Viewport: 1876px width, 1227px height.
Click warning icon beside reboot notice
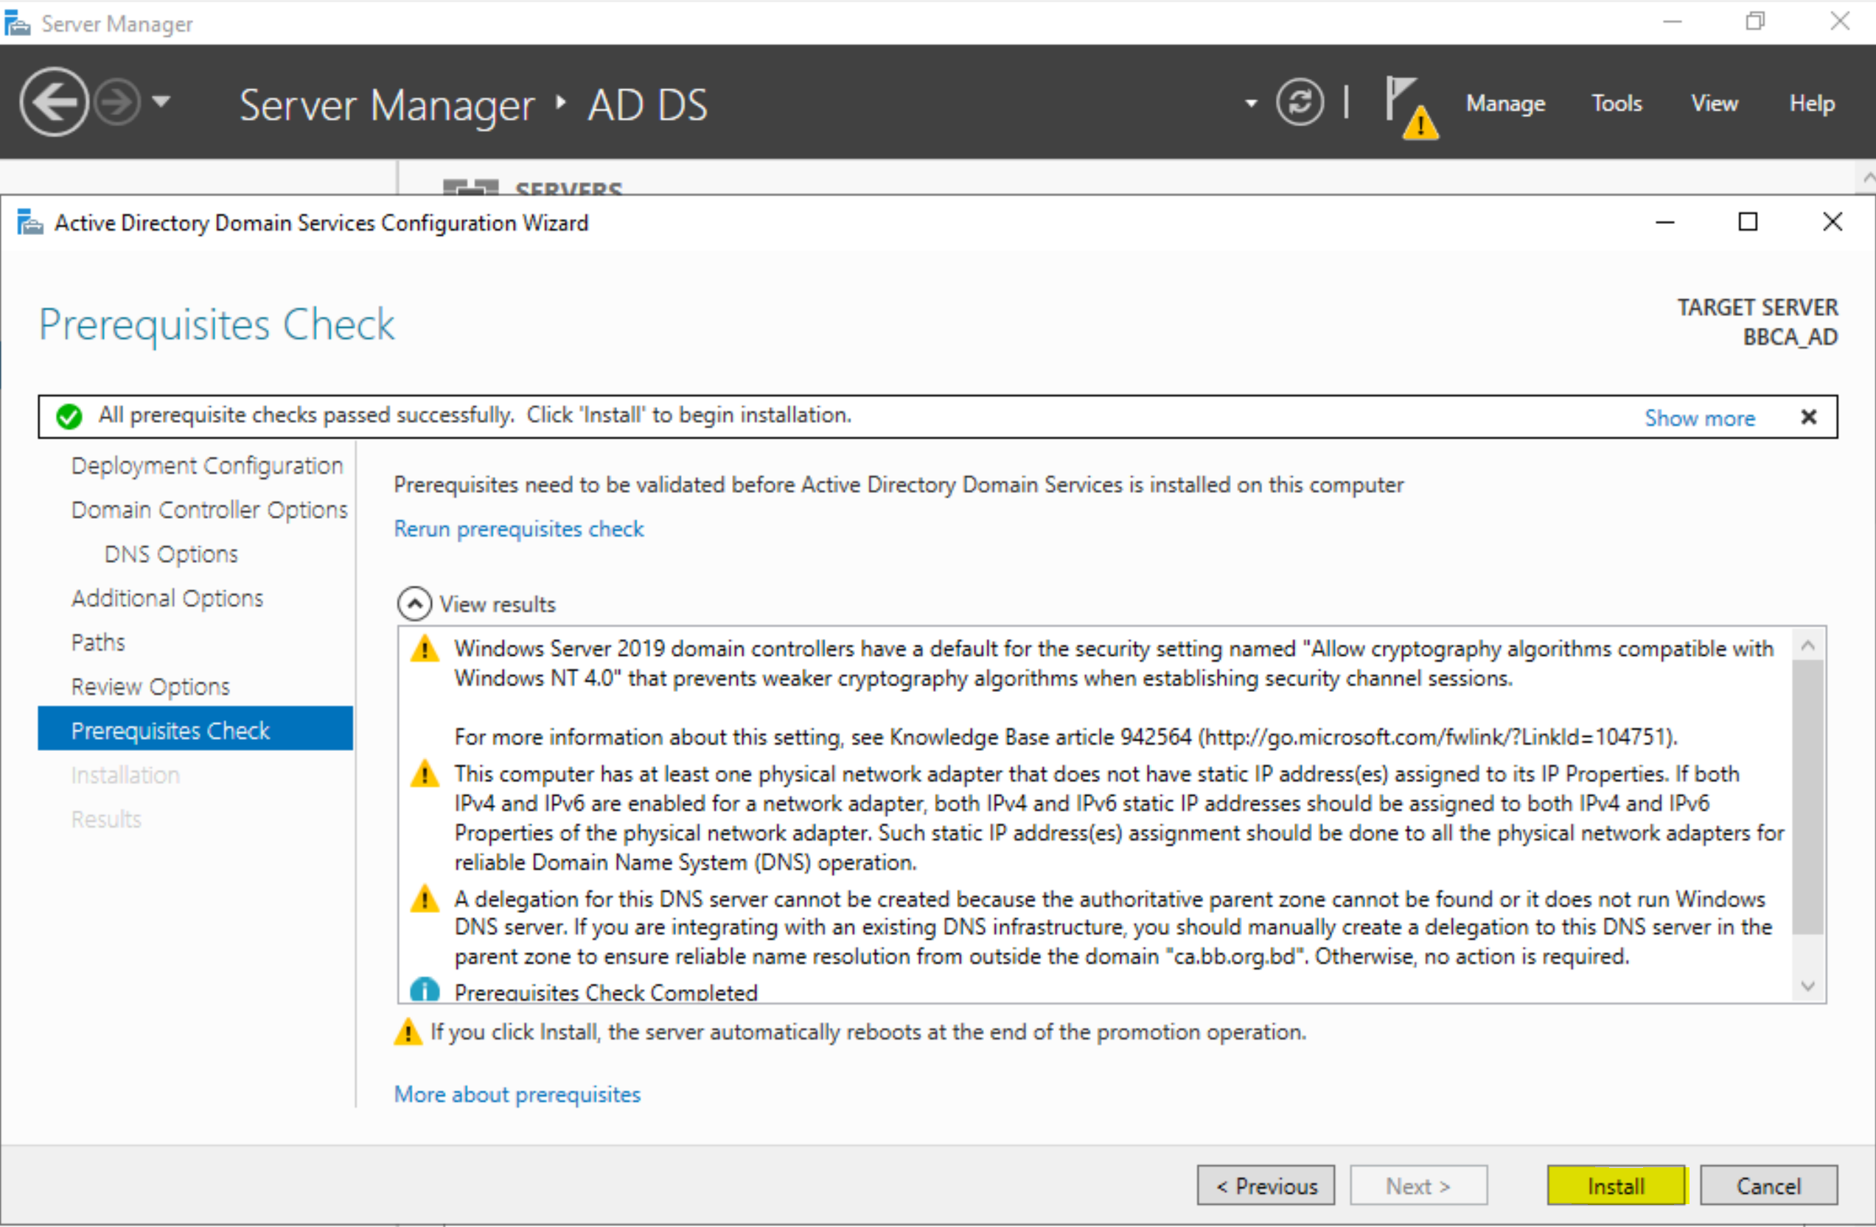408,1032
